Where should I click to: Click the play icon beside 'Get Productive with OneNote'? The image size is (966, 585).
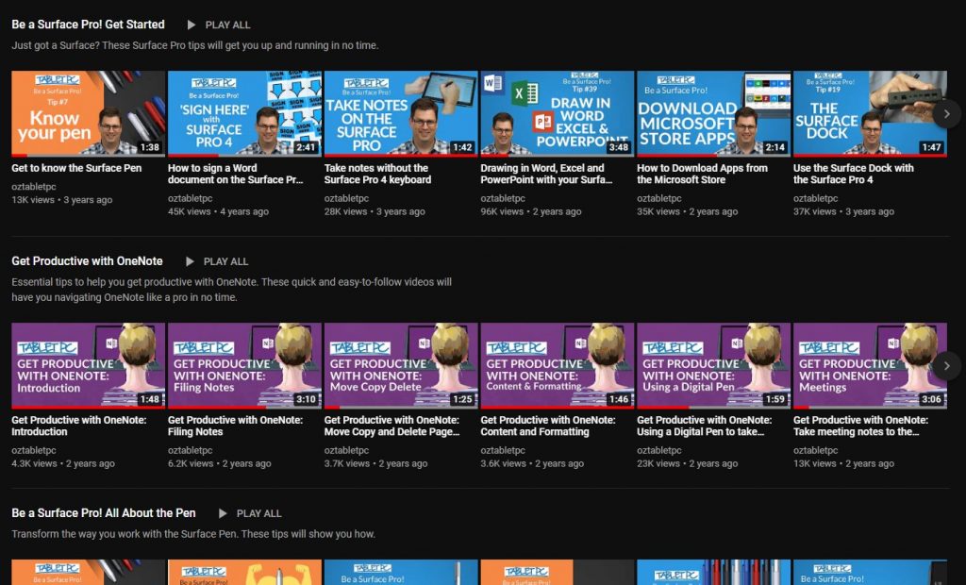tap(190, 261)
